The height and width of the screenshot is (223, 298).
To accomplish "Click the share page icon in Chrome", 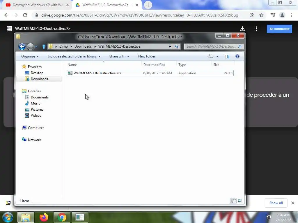I will pos(252,15).
